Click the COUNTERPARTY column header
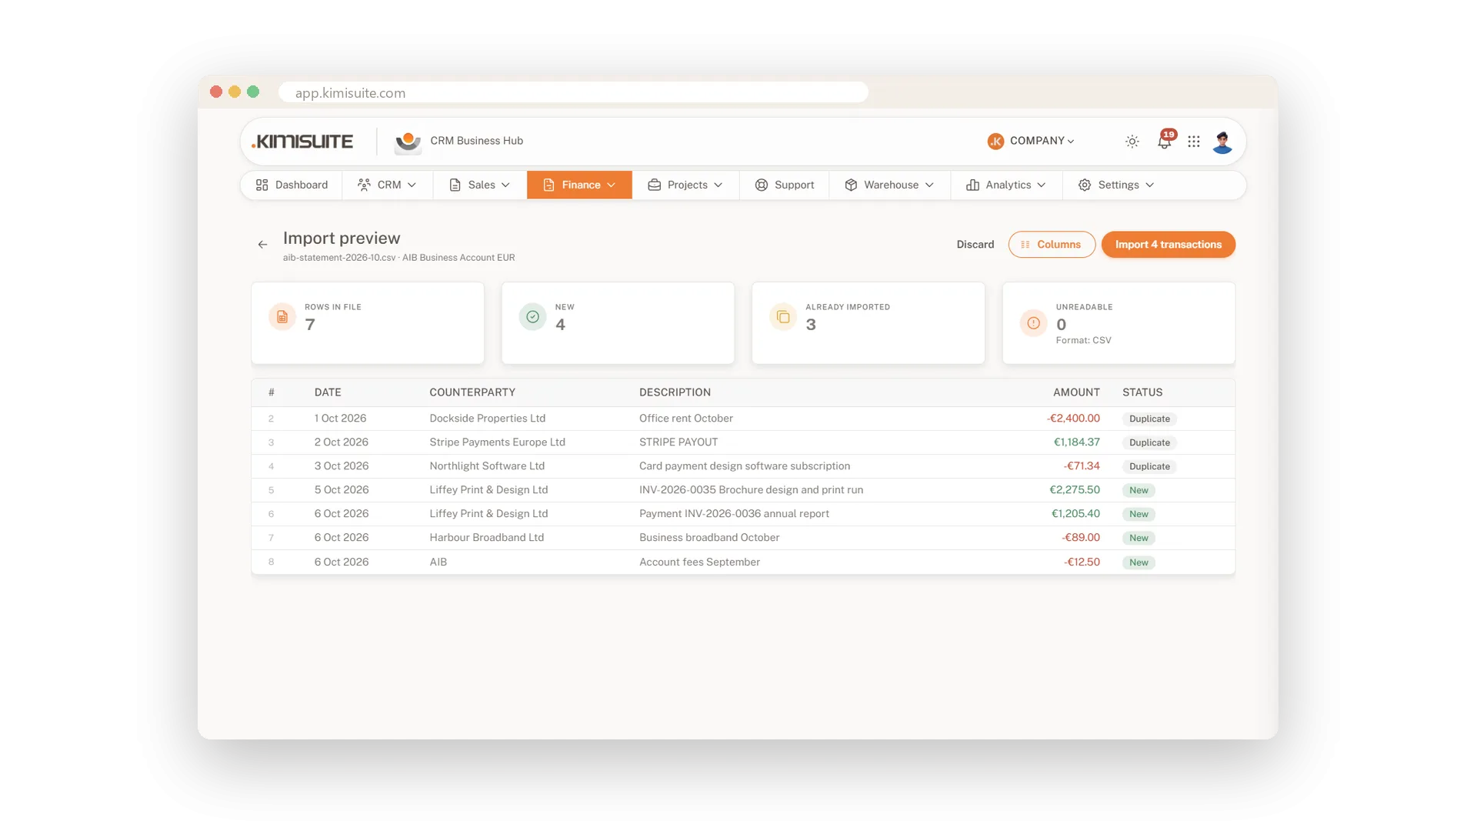Viewport: 1477px width, 831px height. [472, 392]
